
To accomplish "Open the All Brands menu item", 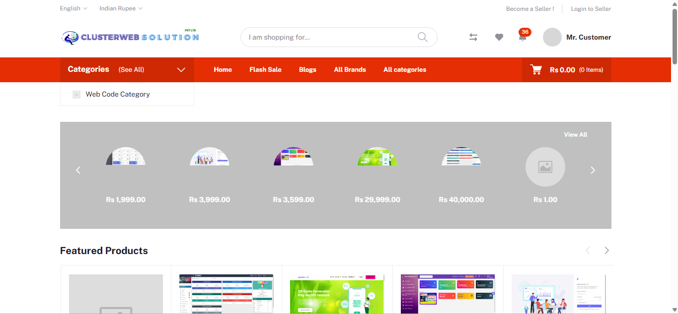I will [350, 70].
